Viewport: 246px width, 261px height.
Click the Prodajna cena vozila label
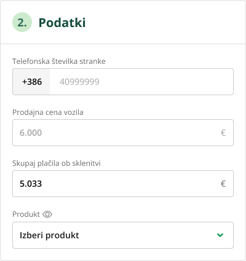coord(48,112)
